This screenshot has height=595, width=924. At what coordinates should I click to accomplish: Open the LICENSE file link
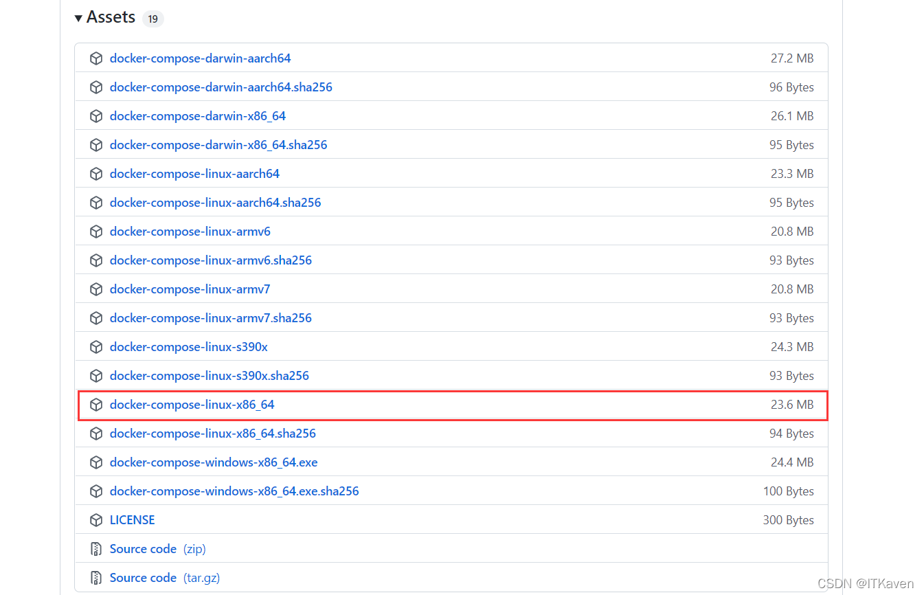pos(132,520)
